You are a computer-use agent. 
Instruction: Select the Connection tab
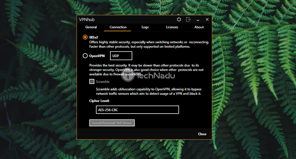click(x=118, y=27)
